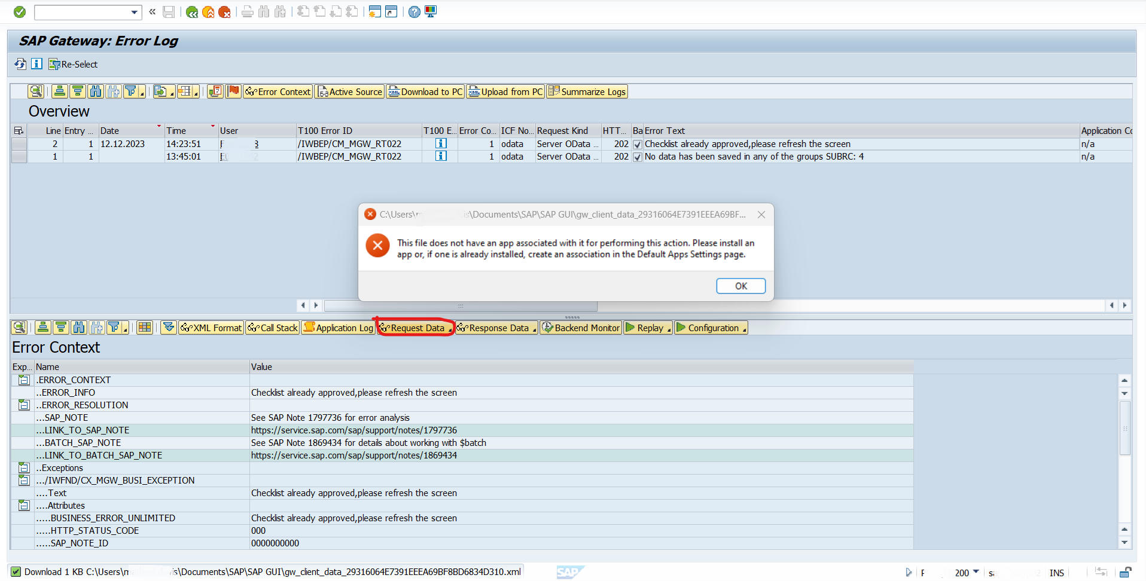Click the orange Exit icon
Viewport: 1146px width, 581px height.
(x=208, y=12)
